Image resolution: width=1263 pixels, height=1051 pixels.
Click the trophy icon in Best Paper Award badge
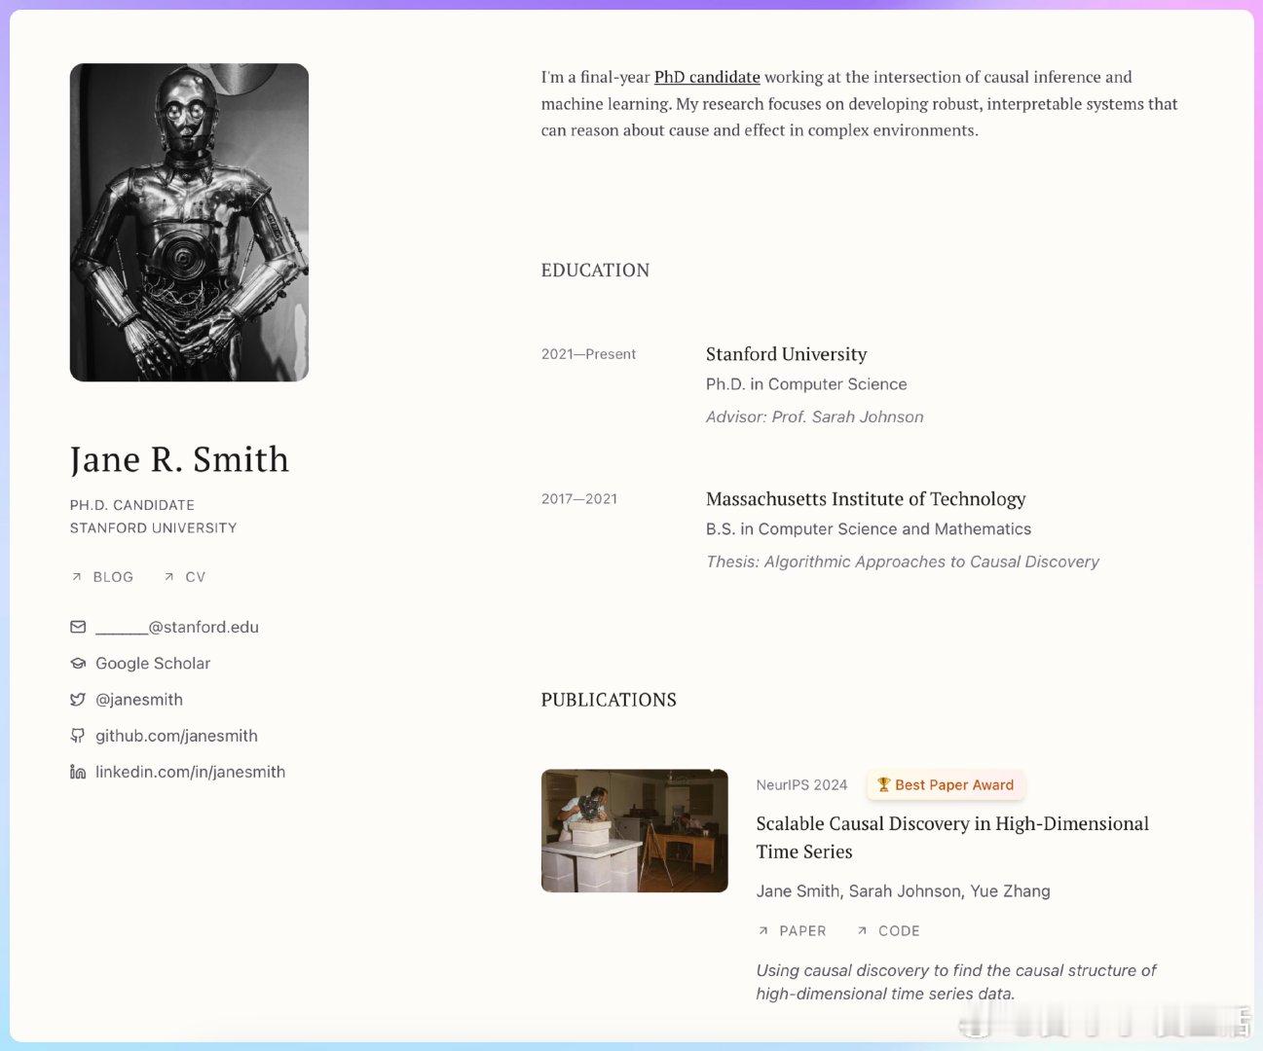pos(883,784)
